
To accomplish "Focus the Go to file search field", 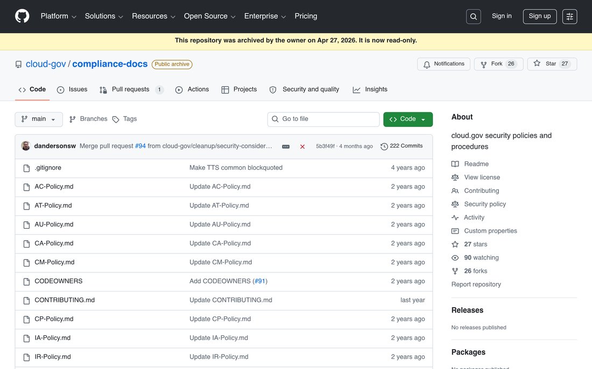I will (323, 119).
